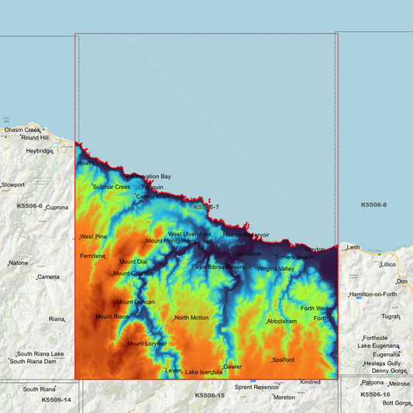
Task: Select the West Ulverstone label
Action: pos(190,234)
